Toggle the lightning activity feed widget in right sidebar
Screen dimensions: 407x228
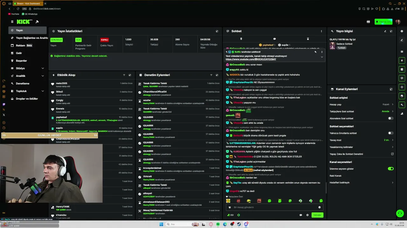[x=402, y=60]
